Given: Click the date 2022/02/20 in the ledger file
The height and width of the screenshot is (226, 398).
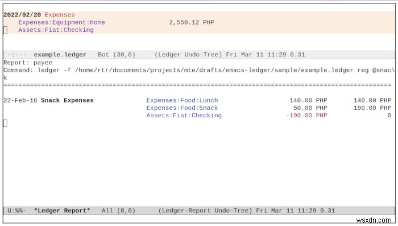Looking at the screenshot, I should click(x=22, y=15).
